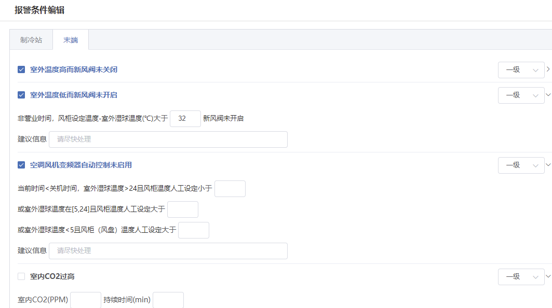Click the temperature difference field showing 32
The image size is (552, 308).
click(x=185, y=119)
